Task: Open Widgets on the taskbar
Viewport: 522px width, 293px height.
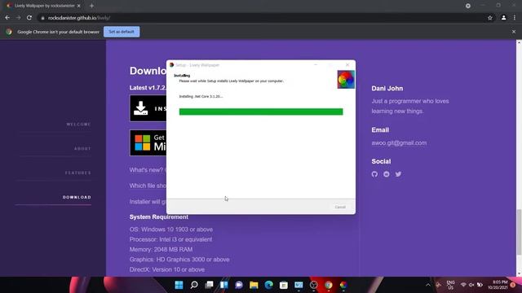Action: [x=224, y=285]
